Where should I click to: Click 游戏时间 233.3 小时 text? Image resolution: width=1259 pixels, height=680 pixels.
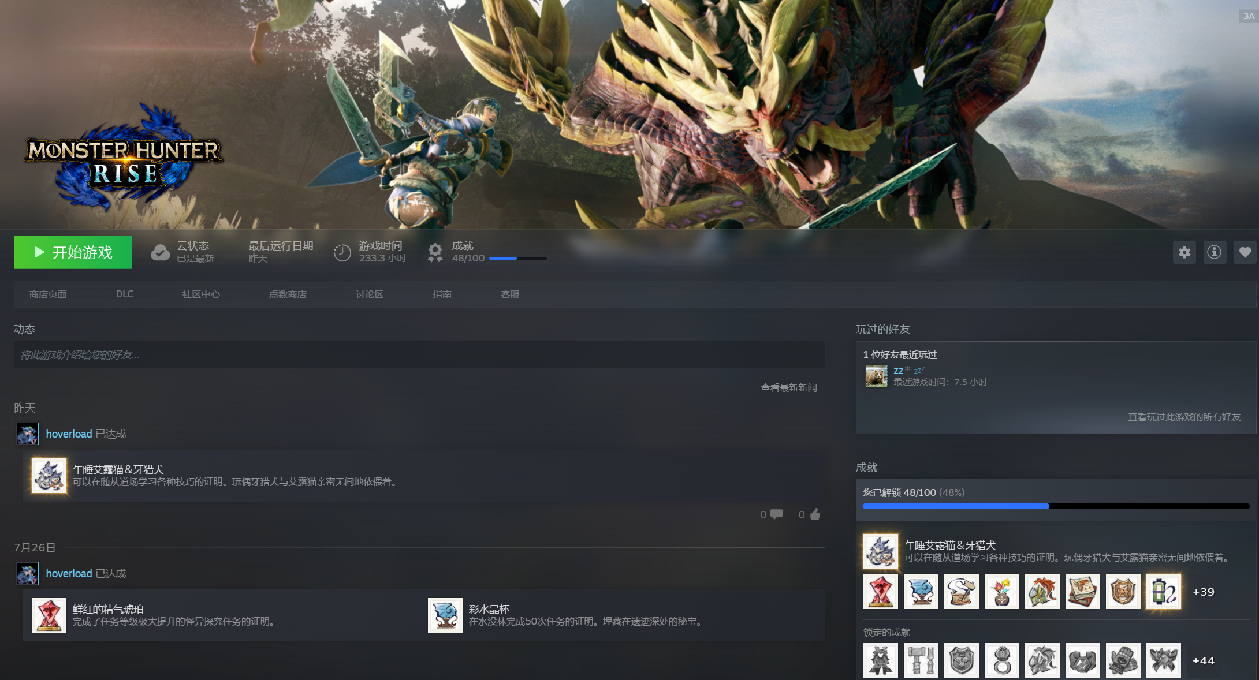(382, 252)
